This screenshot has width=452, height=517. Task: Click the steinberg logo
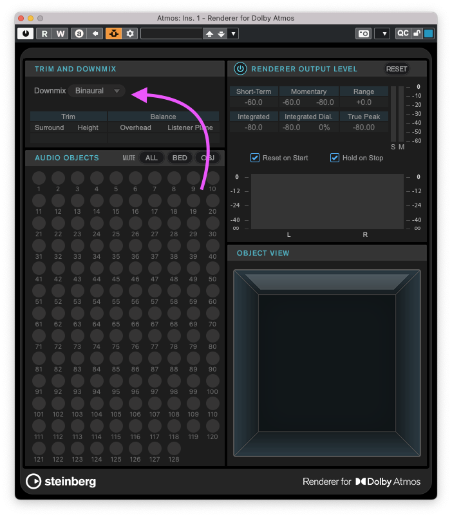tap(61, 482)
